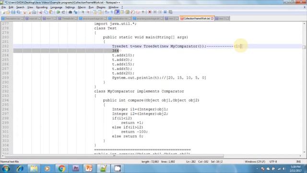Image resolution: width=307 pixels, height=173 pixels.
Task: Click the Save Recorded Macro icon
Action: [x=171, y=12]
